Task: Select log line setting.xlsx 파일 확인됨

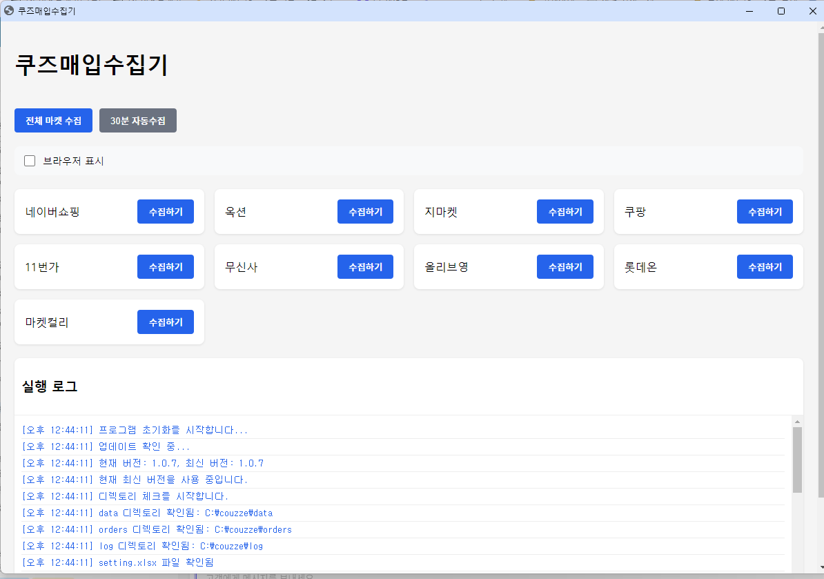Action: (403, 562)
